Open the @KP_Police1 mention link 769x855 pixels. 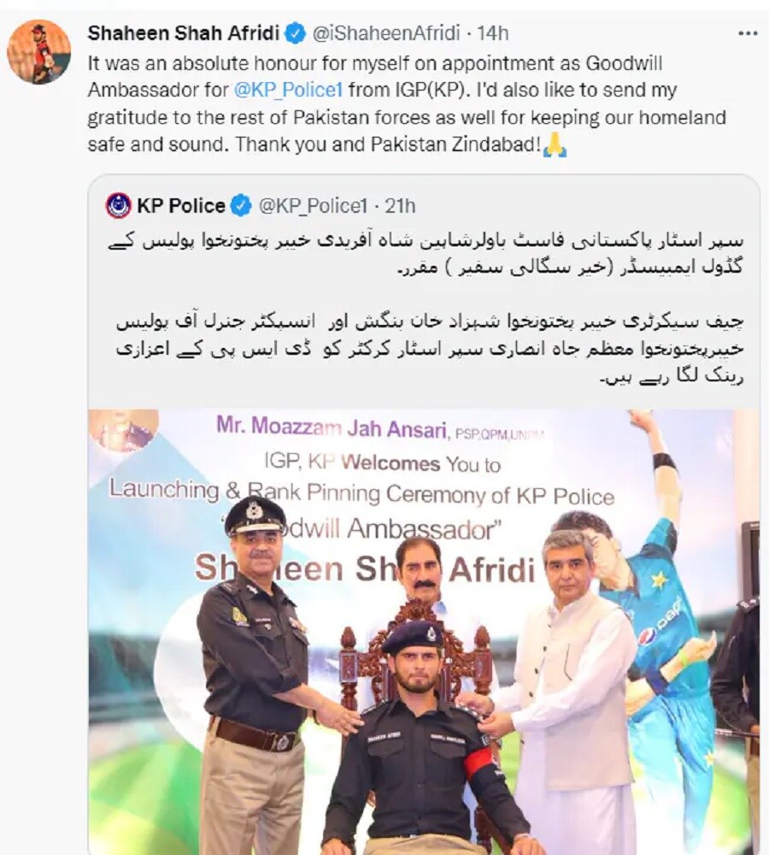[x=288, y=90]
